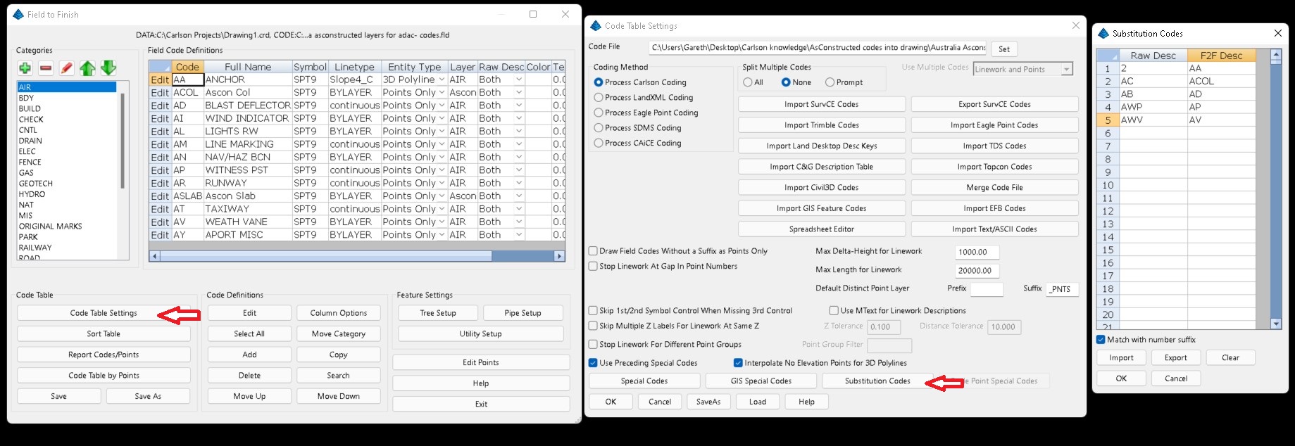Image resolution: width=1295 pixels, height=446 pixels.
Task: Click the AWP cell in Raw Desc column
Action: (x=1153, y=107)
